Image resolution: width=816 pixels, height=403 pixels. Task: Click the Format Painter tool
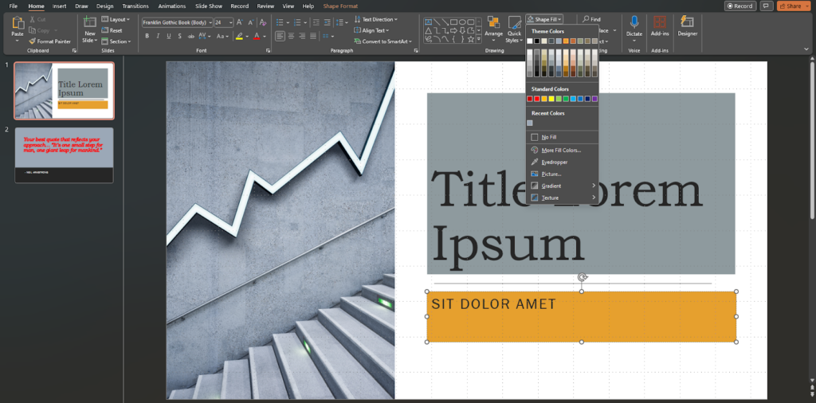pos(53,41)
